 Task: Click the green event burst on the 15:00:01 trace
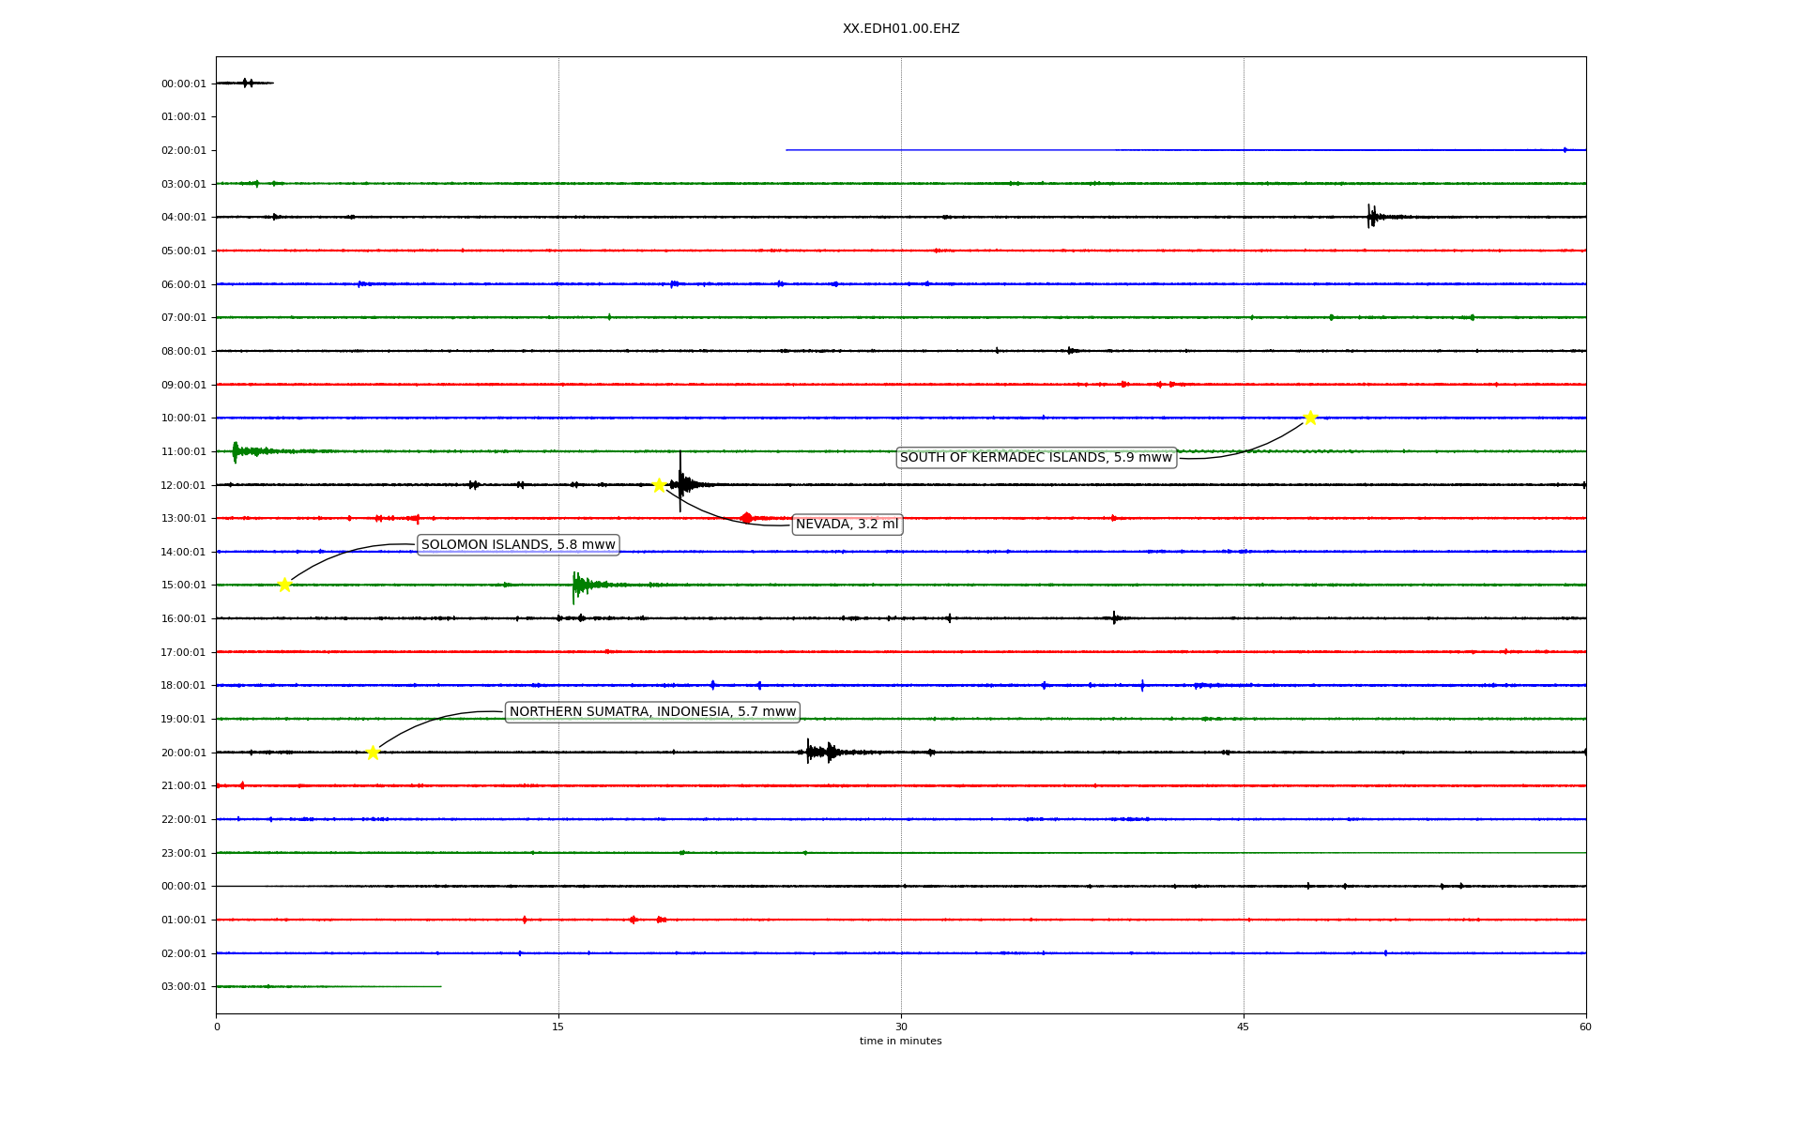(x=579, y=586)
